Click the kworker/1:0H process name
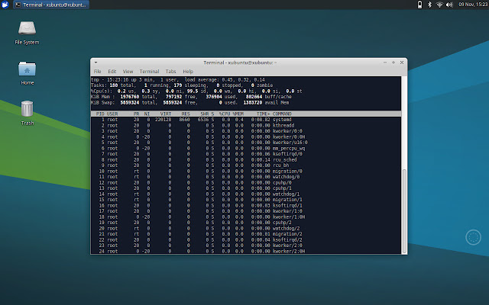 point(289,217)
